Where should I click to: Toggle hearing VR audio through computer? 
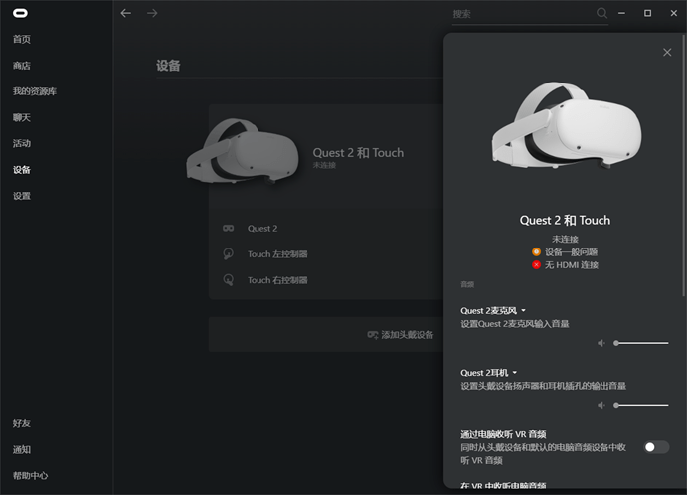655,447
